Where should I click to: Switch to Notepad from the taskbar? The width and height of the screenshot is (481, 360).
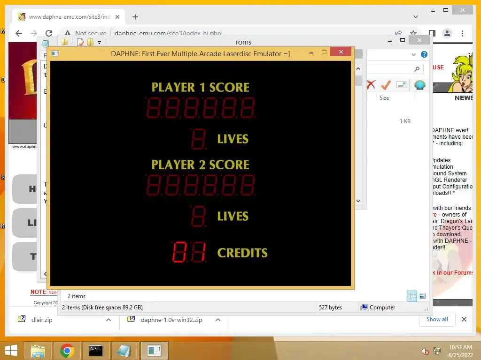124,351
